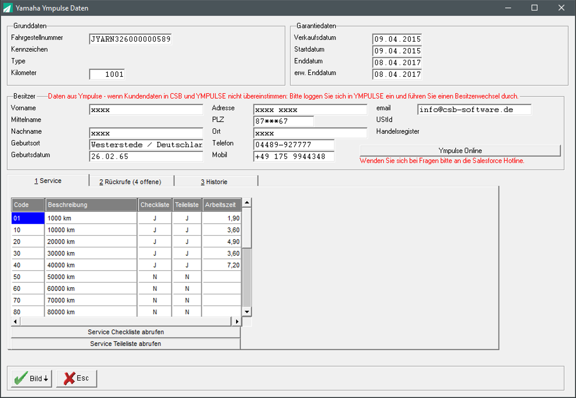Click the Vorname input field
576x398 pixels.
tap(146, 110)
